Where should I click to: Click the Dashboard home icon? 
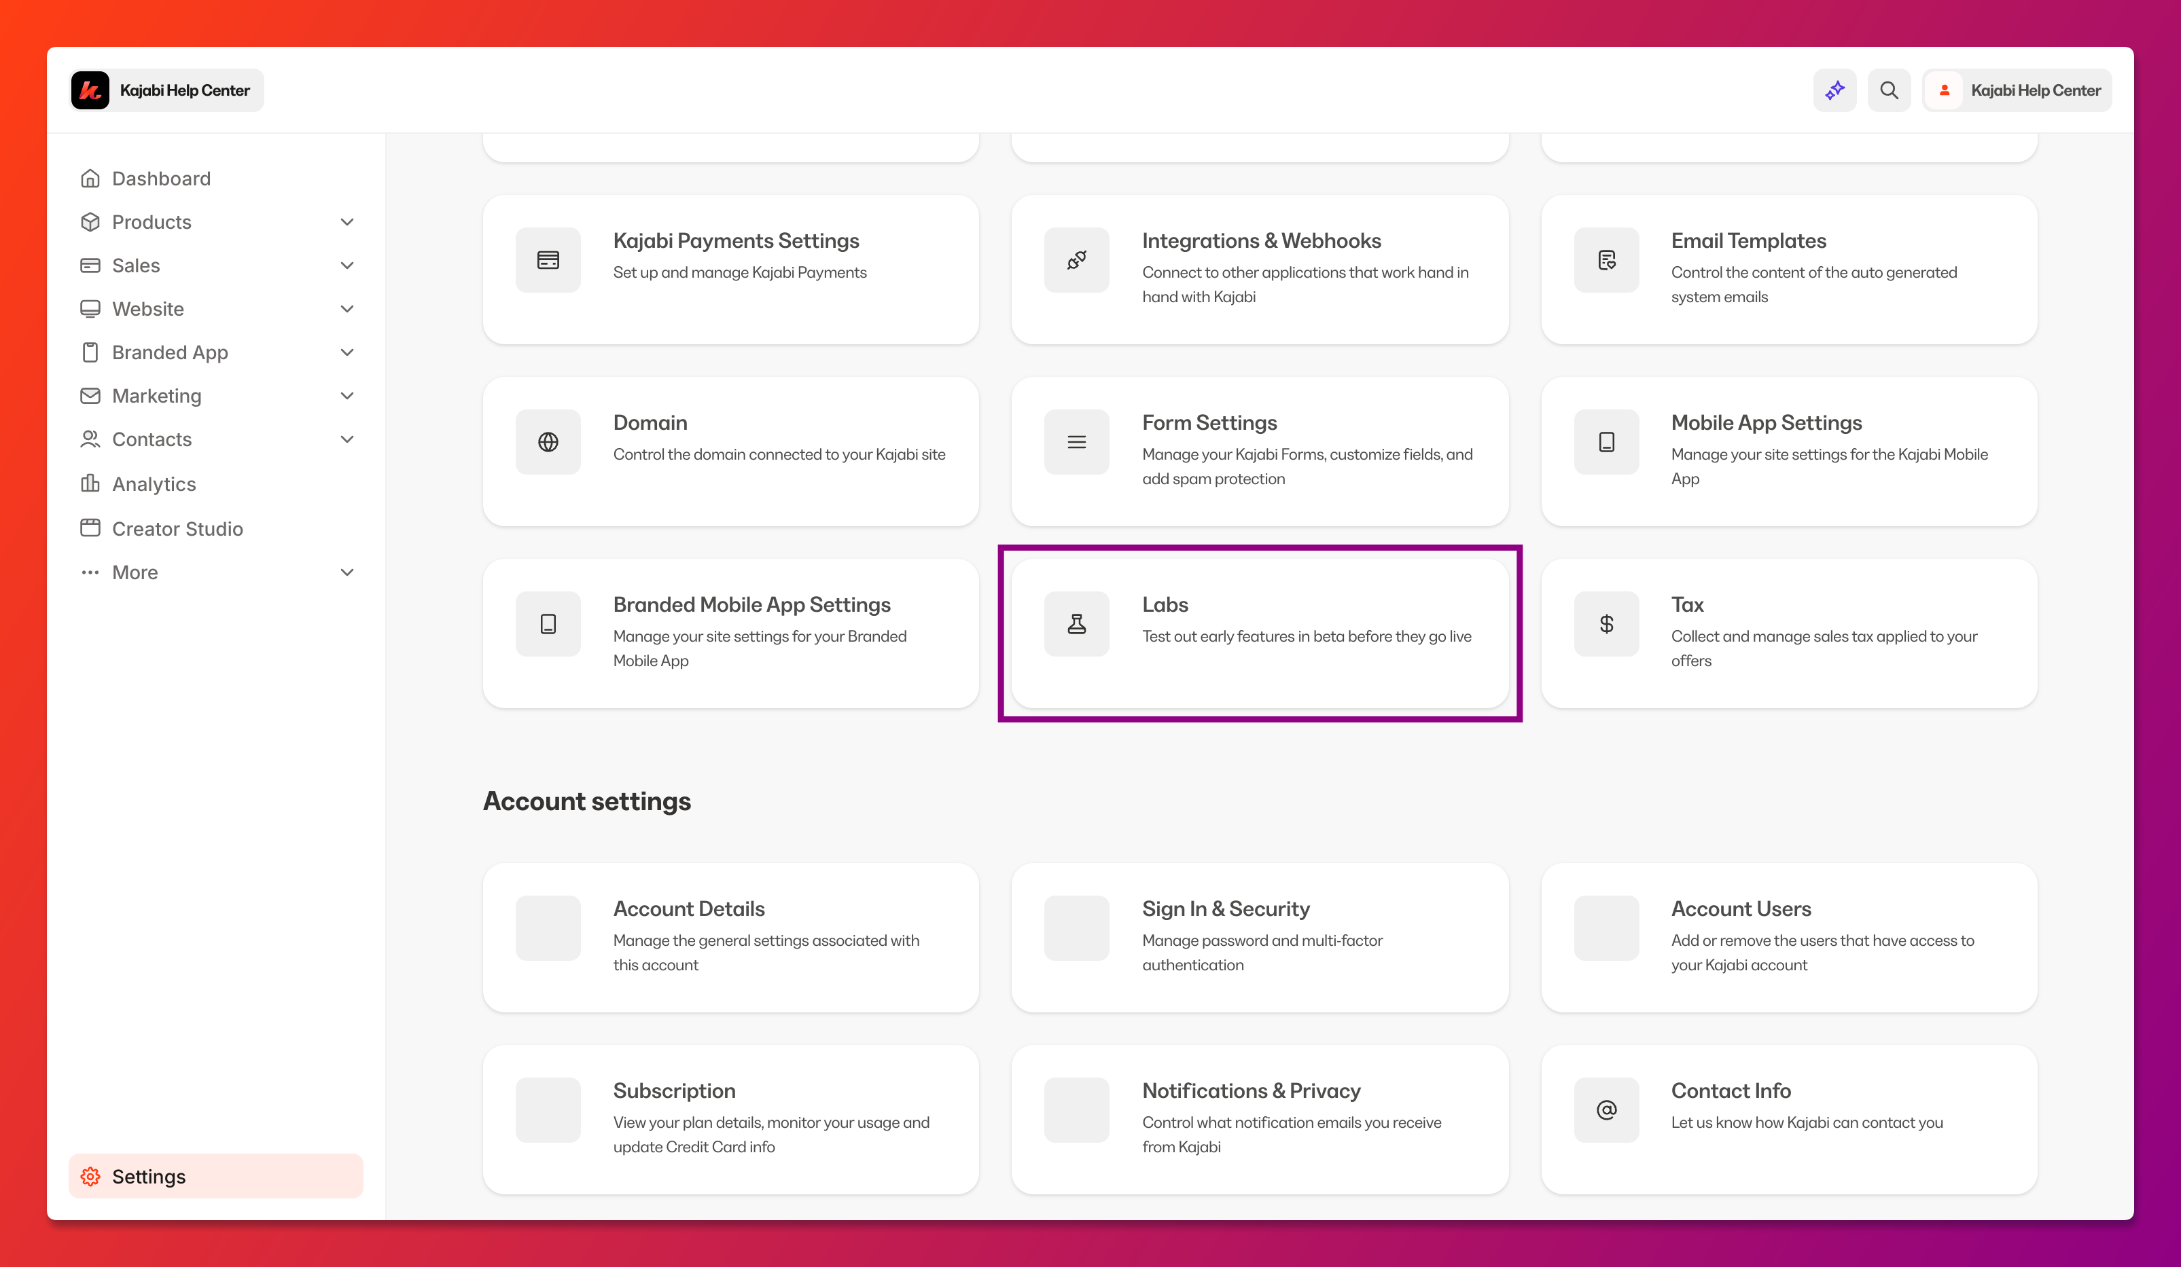(x=90, y=178)
